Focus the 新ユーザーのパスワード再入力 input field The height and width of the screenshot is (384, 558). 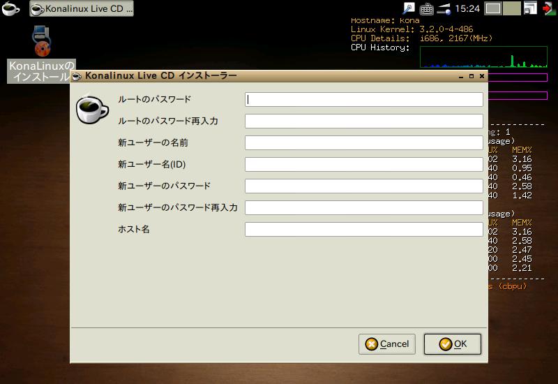point(363,207)
